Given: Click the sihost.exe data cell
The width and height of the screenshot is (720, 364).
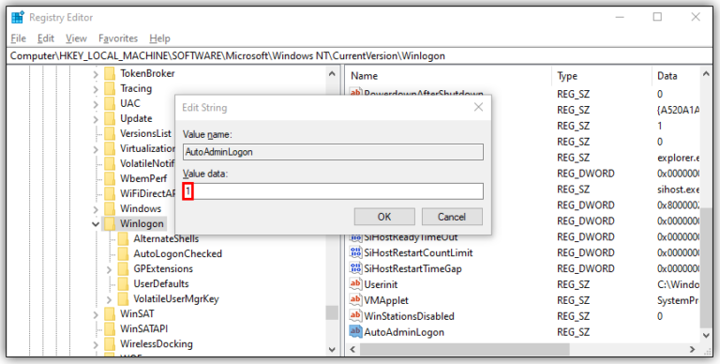Looking at the screenshot, I should (x=678, y=190).
